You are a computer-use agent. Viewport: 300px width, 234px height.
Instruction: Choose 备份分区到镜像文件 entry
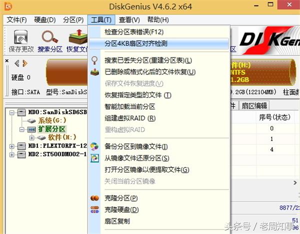click(x=159, y=147)
